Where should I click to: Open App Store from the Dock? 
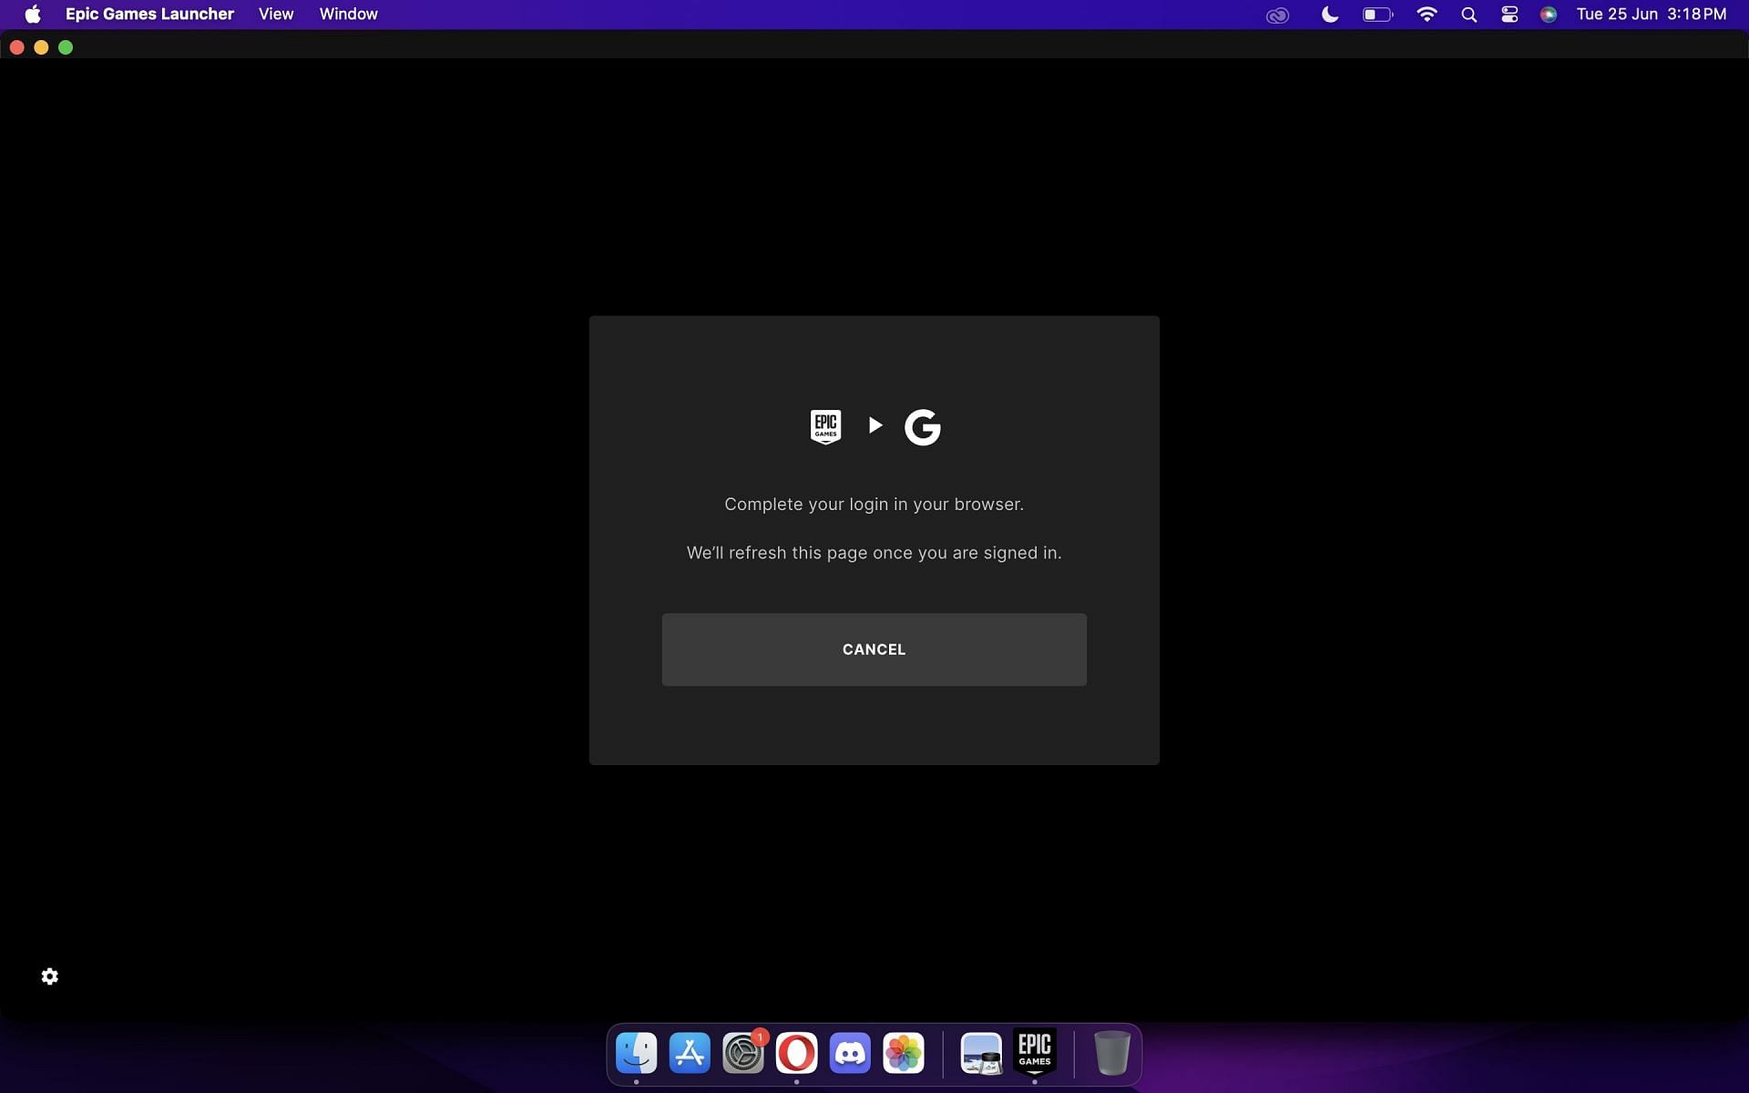[690, 1053]
